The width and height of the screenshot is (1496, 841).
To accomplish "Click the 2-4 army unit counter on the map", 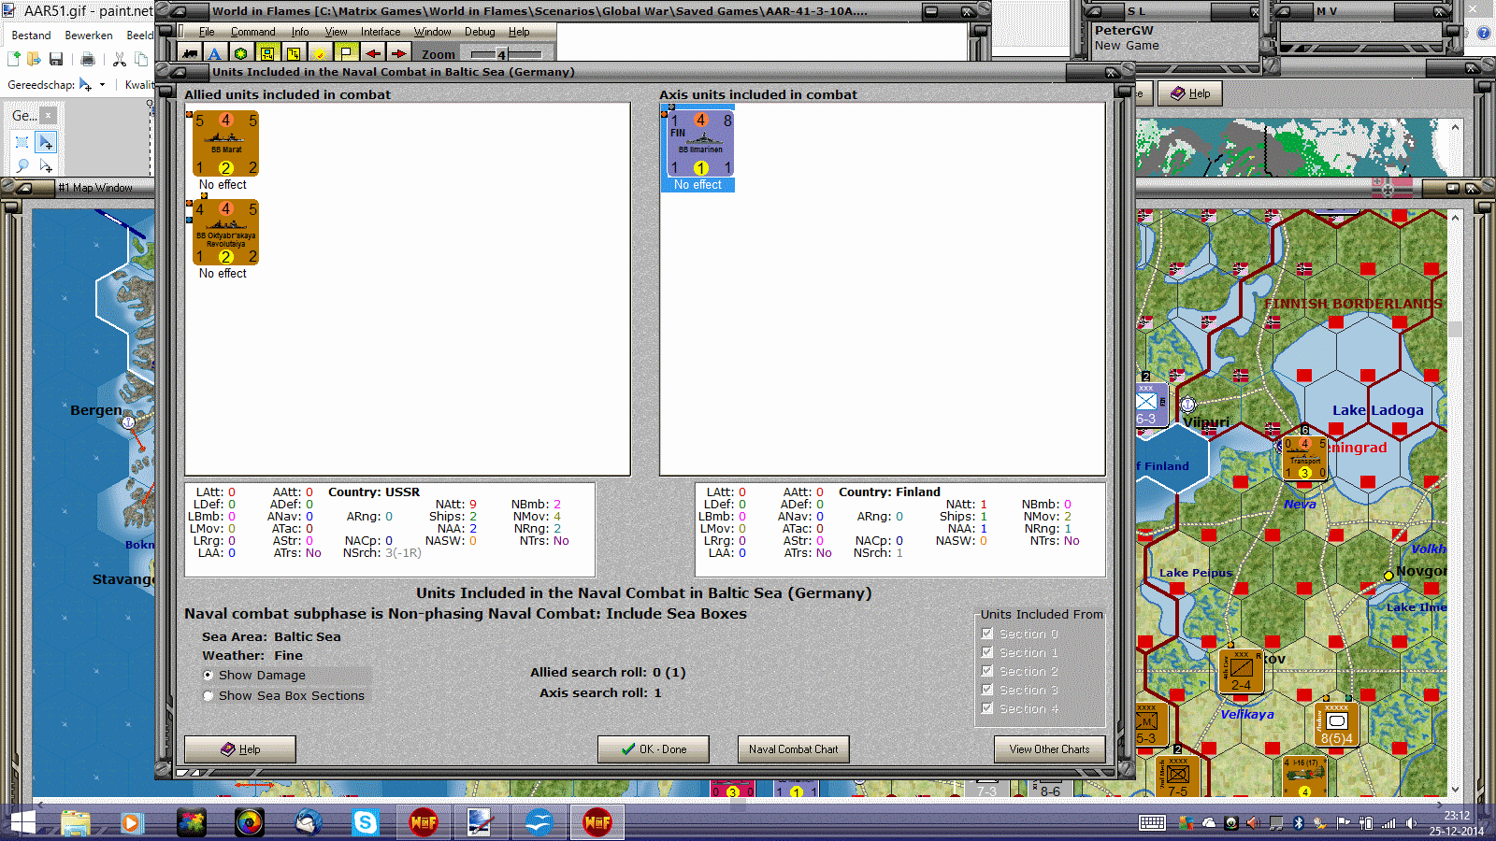I will [x=1241, y=671].
